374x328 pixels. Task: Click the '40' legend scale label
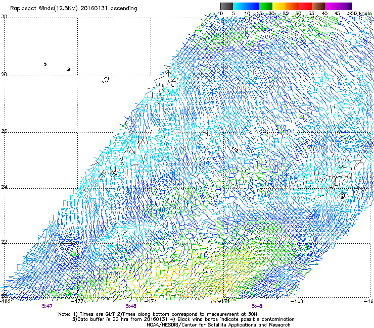click(x=324, y=14)
